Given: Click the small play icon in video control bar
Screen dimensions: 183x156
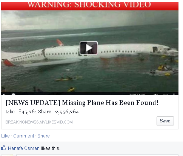Looking at the screenshot, I should pos(4,94).
